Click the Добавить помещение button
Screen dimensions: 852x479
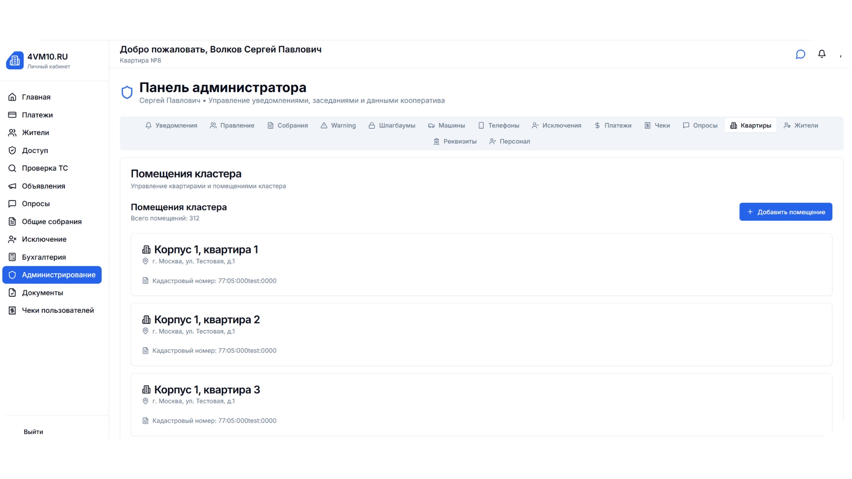[785, 212]
